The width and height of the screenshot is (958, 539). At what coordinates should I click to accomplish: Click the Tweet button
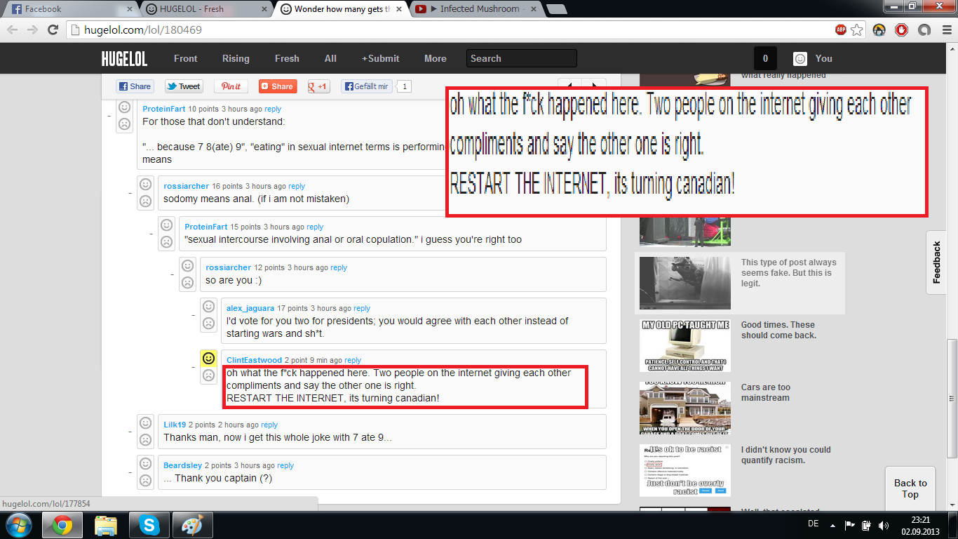tap(184, 86)
